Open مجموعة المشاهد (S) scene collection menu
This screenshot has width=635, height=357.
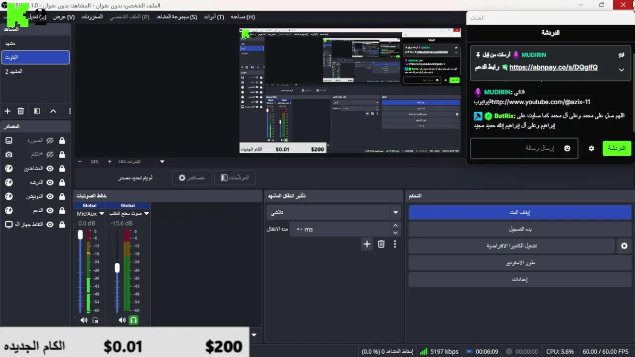click(177, 17)
